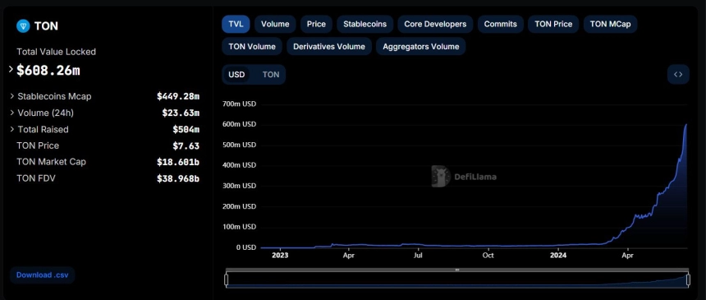Viewport: 706px width, 300px height.
Task: Click the $449.28m stablecoins value
Action: coord(178,96)
